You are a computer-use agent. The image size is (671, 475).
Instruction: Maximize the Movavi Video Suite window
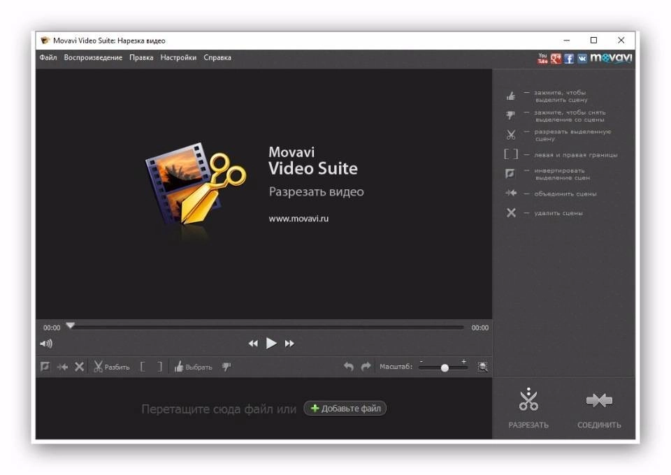point(593,41)
